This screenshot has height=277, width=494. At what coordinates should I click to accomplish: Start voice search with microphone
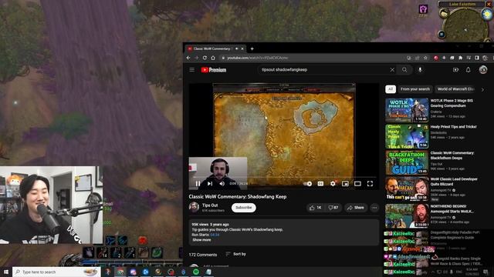pyautogui.click(x=420, y=70)
